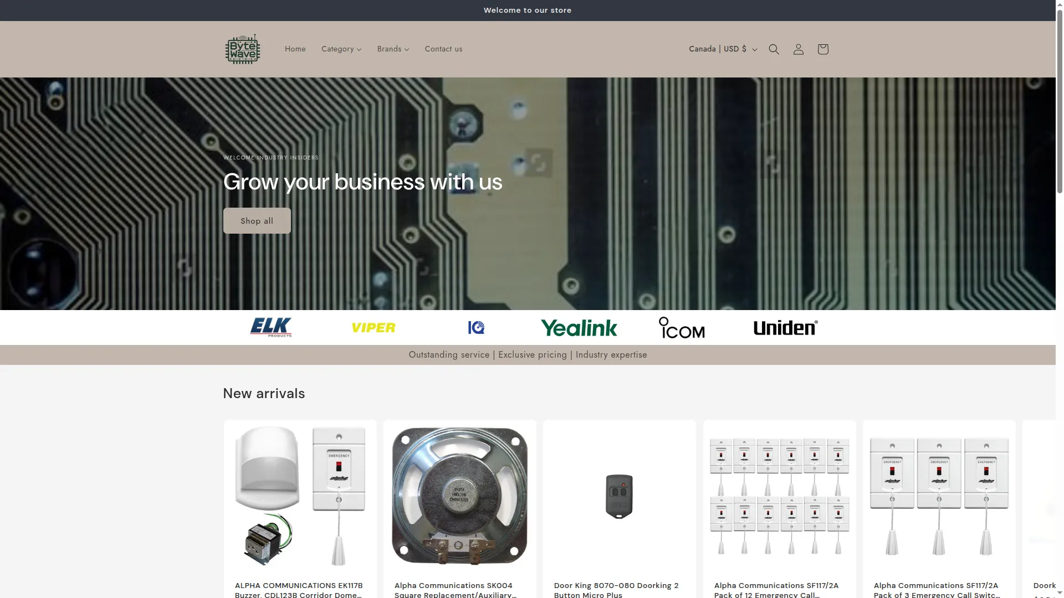This screenshot has height=598, width=1064.
Task: Click the Uniden brand logo
Action: click(x=785, y=328)
